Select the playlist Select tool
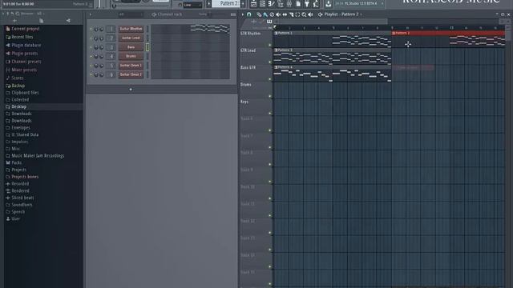Image resolution: width=513 pixels, height=288 pixels. point(297,14)
